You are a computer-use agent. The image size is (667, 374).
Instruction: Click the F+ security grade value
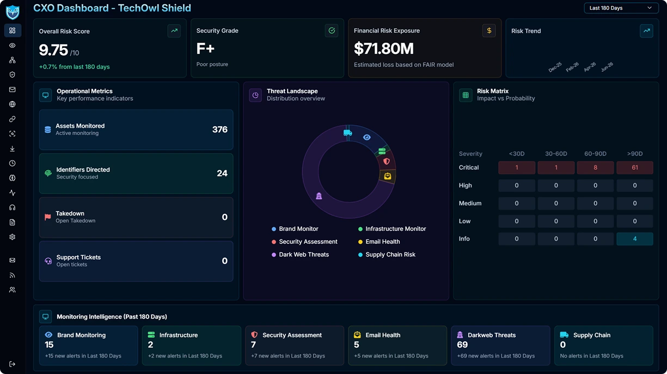click(205, 49)
